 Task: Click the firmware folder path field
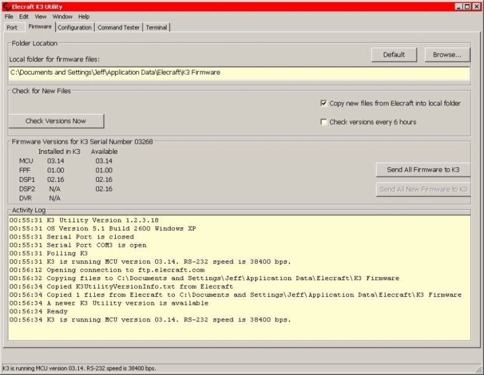[x=239, y=73]
